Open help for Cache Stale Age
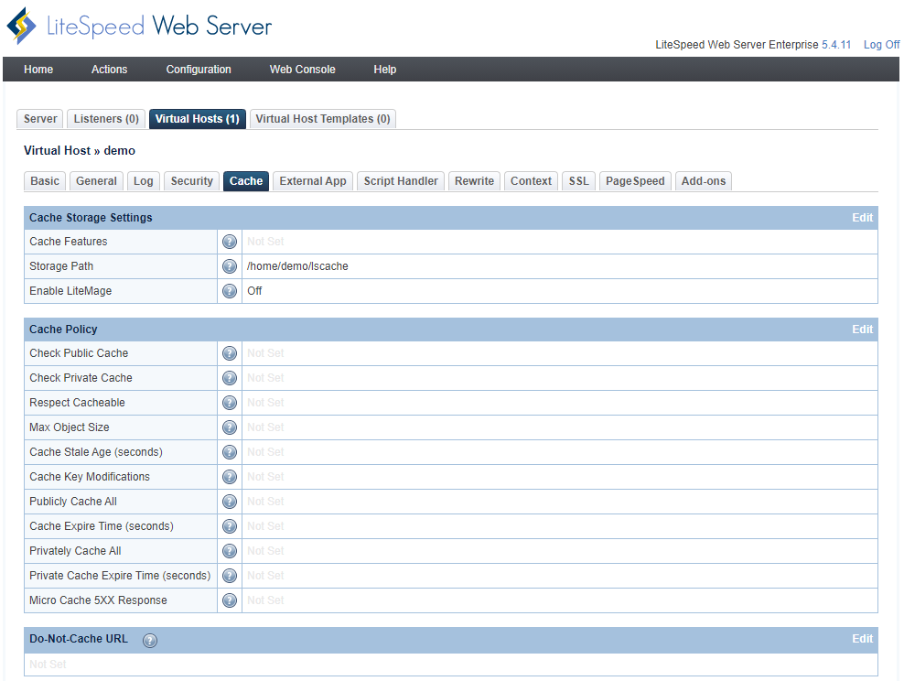904x681 pixels. tap(230, 453)
